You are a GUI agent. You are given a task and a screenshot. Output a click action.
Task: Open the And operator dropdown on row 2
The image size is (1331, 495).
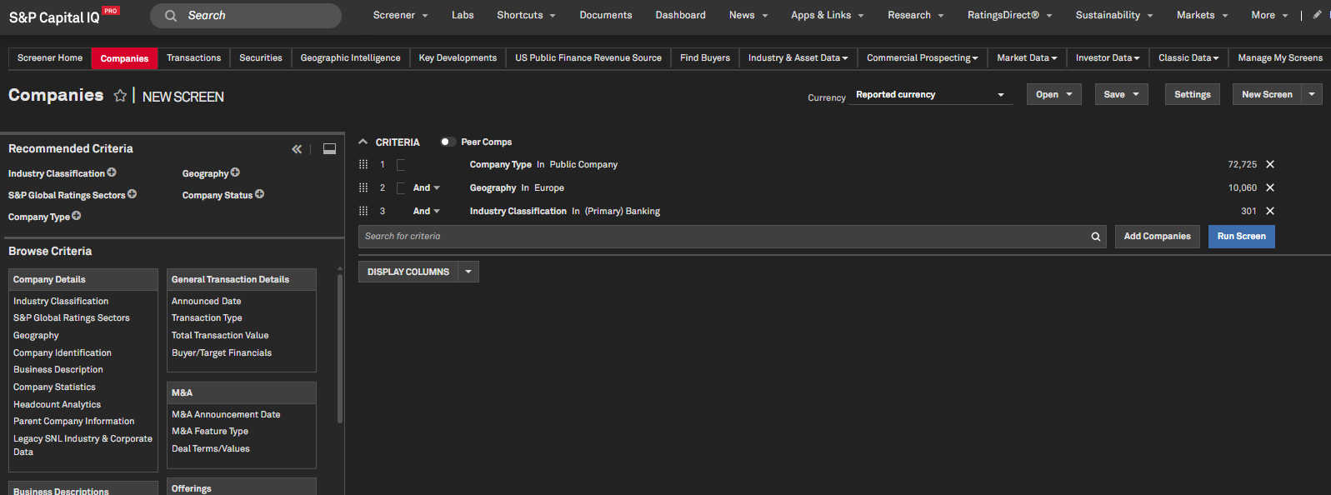point(427,187)
